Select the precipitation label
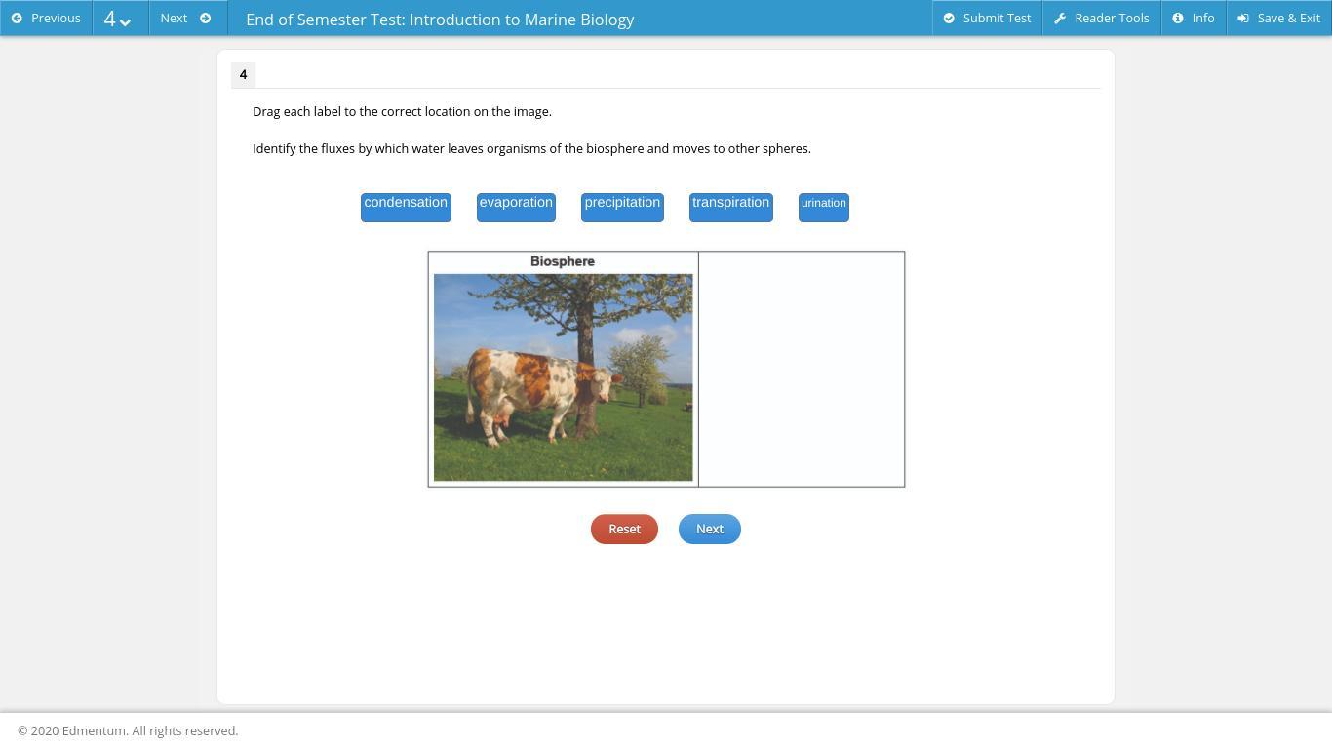Image resolution: width=1332 pixels, height=749 pixels. pyautogui.click(x=622, y=207)
